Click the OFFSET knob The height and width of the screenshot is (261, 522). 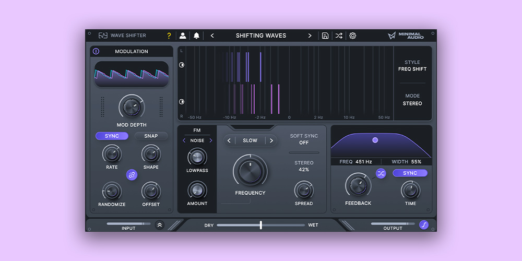point(151,191)
